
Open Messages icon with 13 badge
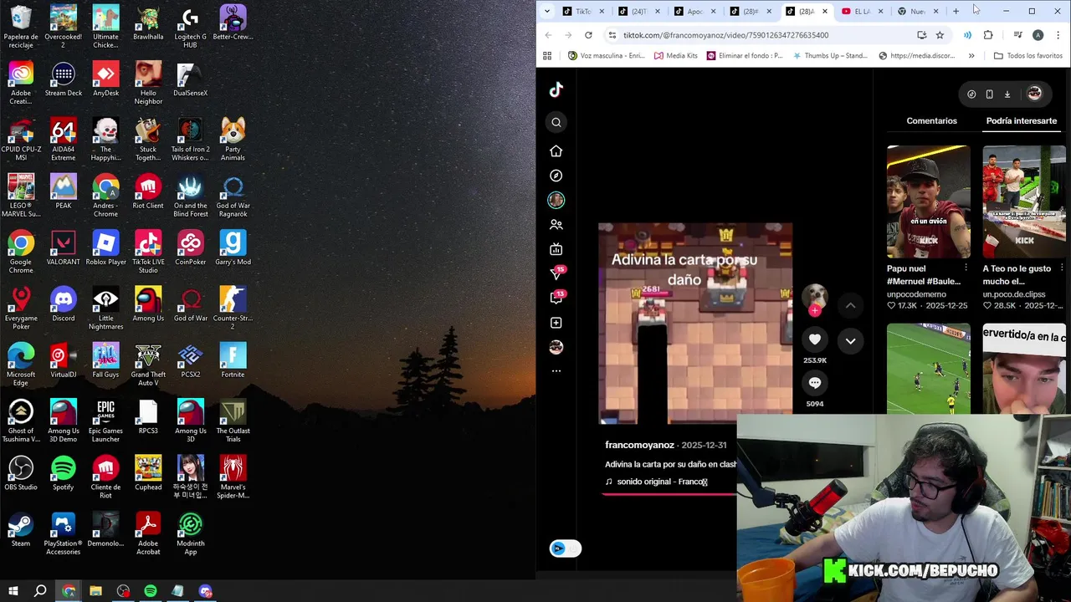point(556,298)
